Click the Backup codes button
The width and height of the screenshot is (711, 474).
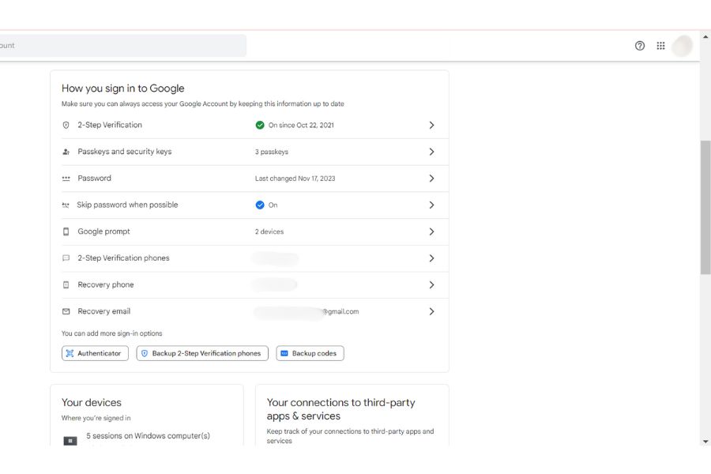(310, 354)
